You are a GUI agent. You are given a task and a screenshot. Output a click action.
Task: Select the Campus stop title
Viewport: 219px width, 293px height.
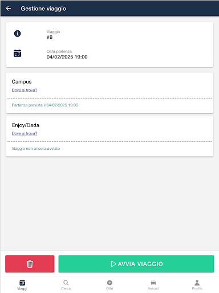[22, 82]
